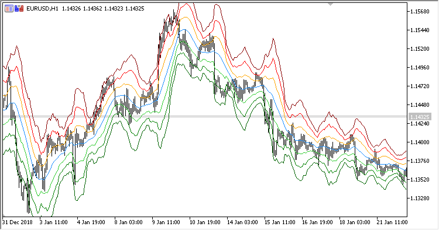The height and width of the screenshot is (230, 439).
Task: Click the 1.14480 price scale label
Action: (420, 105)
